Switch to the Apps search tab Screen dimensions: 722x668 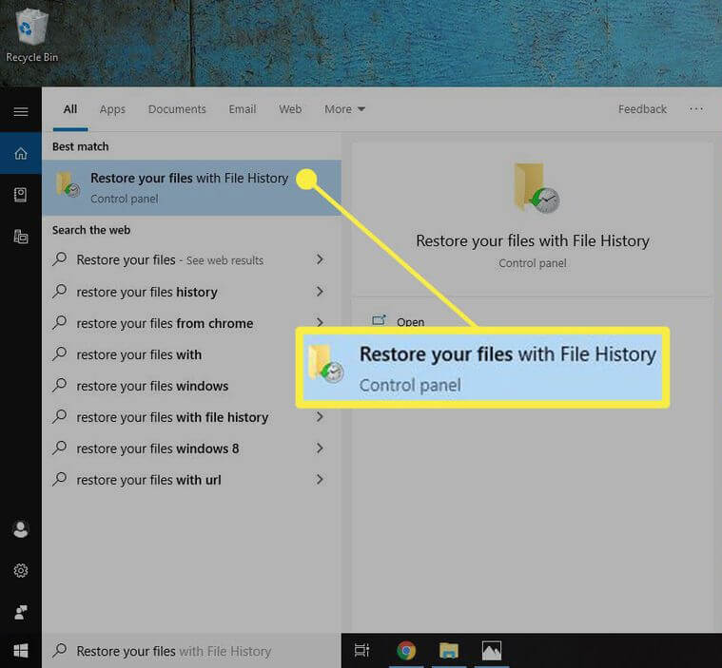112,109
